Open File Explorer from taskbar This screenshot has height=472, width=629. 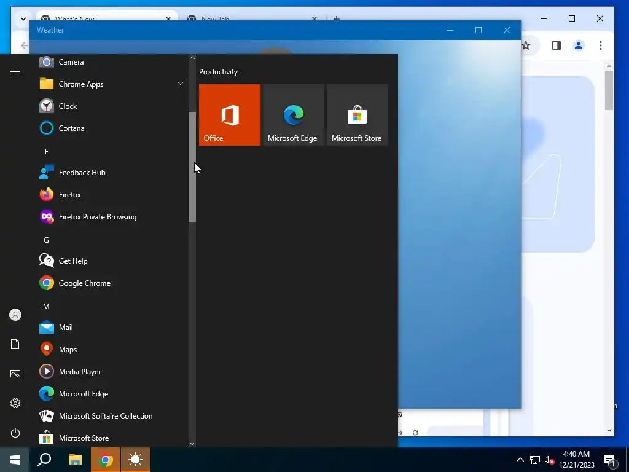75,460
